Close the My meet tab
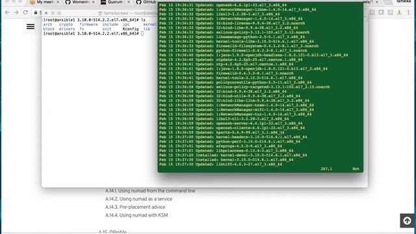This screenshot has height=234, width=416. [x=58, y=2]
